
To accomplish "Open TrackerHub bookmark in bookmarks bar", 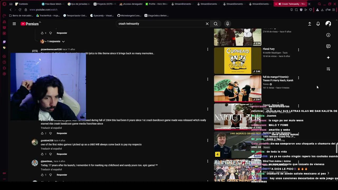I will point(48,16).
